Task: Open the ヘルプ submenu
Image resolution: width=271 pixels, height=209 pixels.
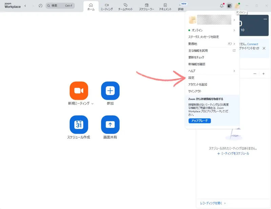Action: 212,71
